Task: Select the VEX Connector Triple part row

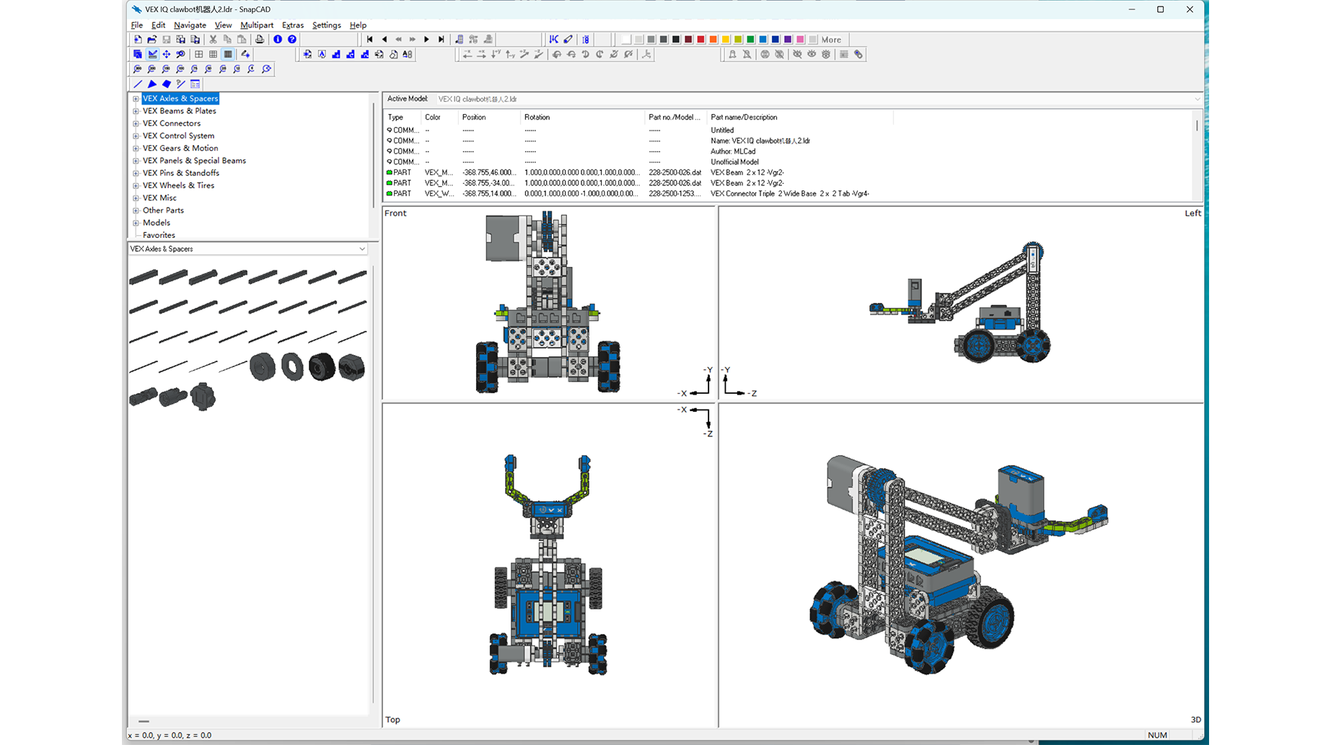Action: (789, 194)
